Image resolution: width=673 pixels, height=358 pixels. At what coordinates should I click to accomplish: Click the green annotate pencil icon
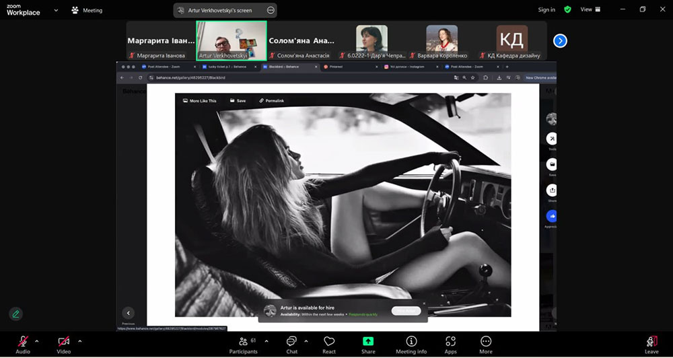15,314
